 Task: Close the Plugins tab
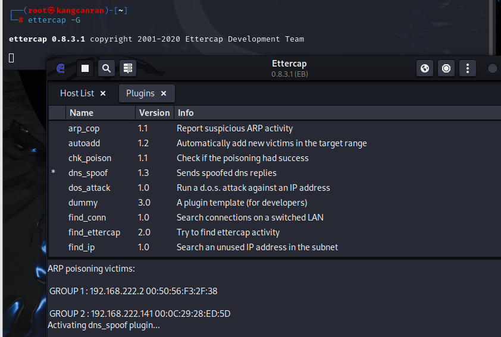click(x=164, y=93)
